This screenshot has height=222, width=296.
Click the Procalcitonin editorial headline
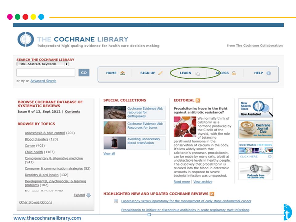click(x=200, y=110)
